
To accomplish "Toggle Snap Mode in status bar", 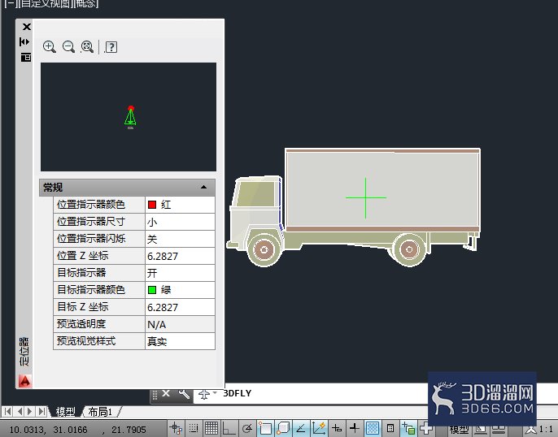I will (194, 429).
